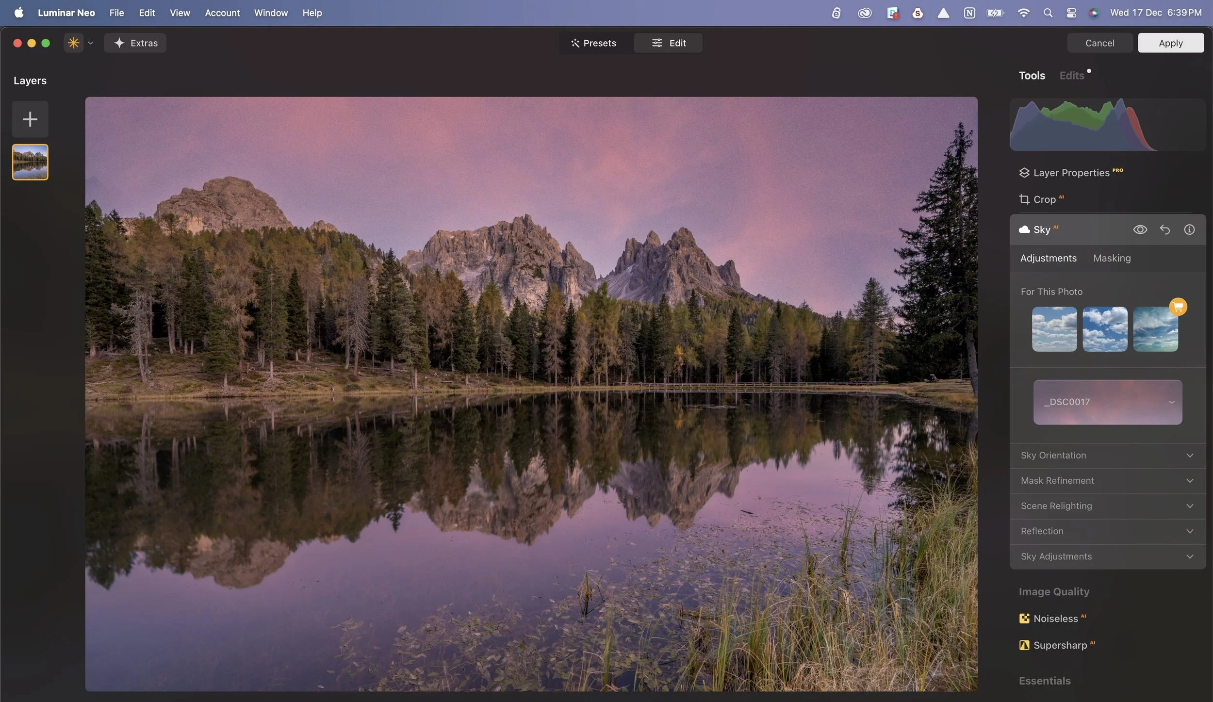Click the Sky tool info icon

point(1189,229)
